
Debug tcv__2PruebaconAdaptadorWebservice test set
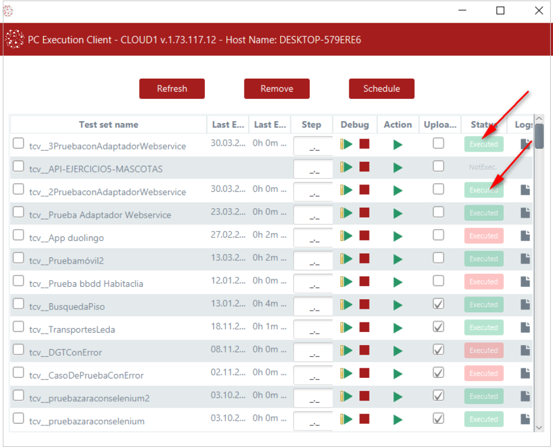click(x=346, y=189)
